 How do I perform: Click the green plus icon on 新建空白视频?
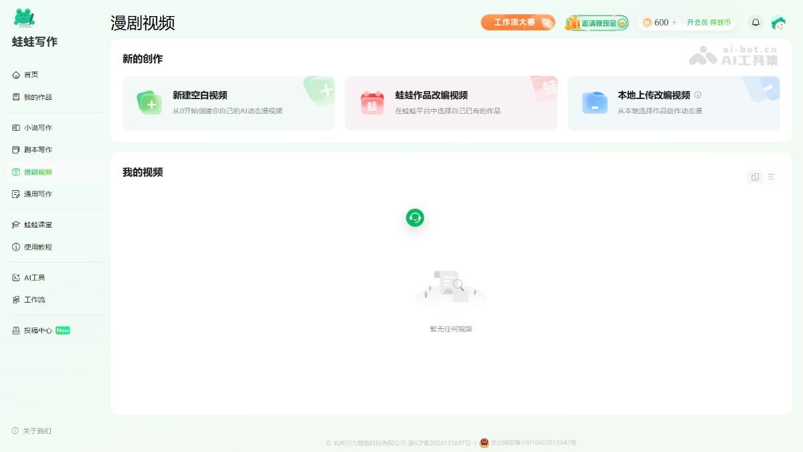pyautogui.click(x=149, y=102)
